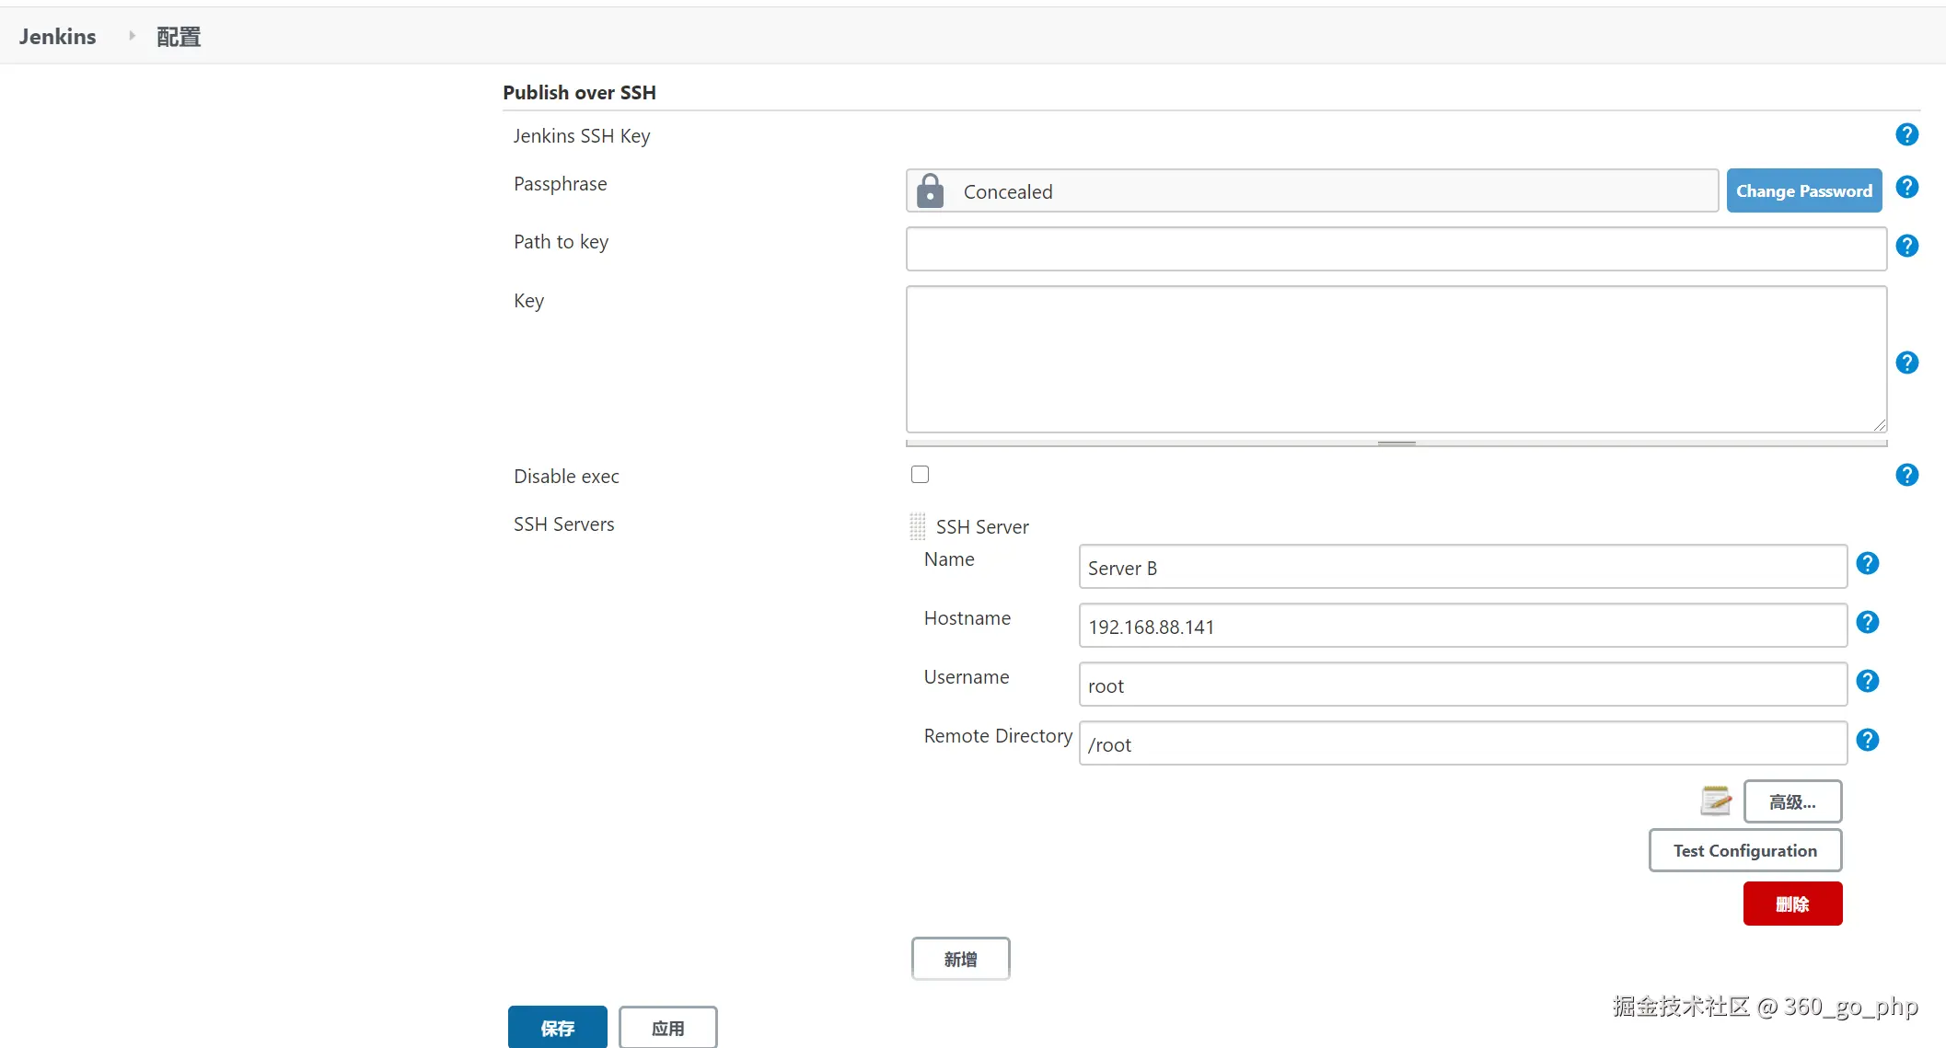Click the Key textarea resize bar

(1396, 443)
